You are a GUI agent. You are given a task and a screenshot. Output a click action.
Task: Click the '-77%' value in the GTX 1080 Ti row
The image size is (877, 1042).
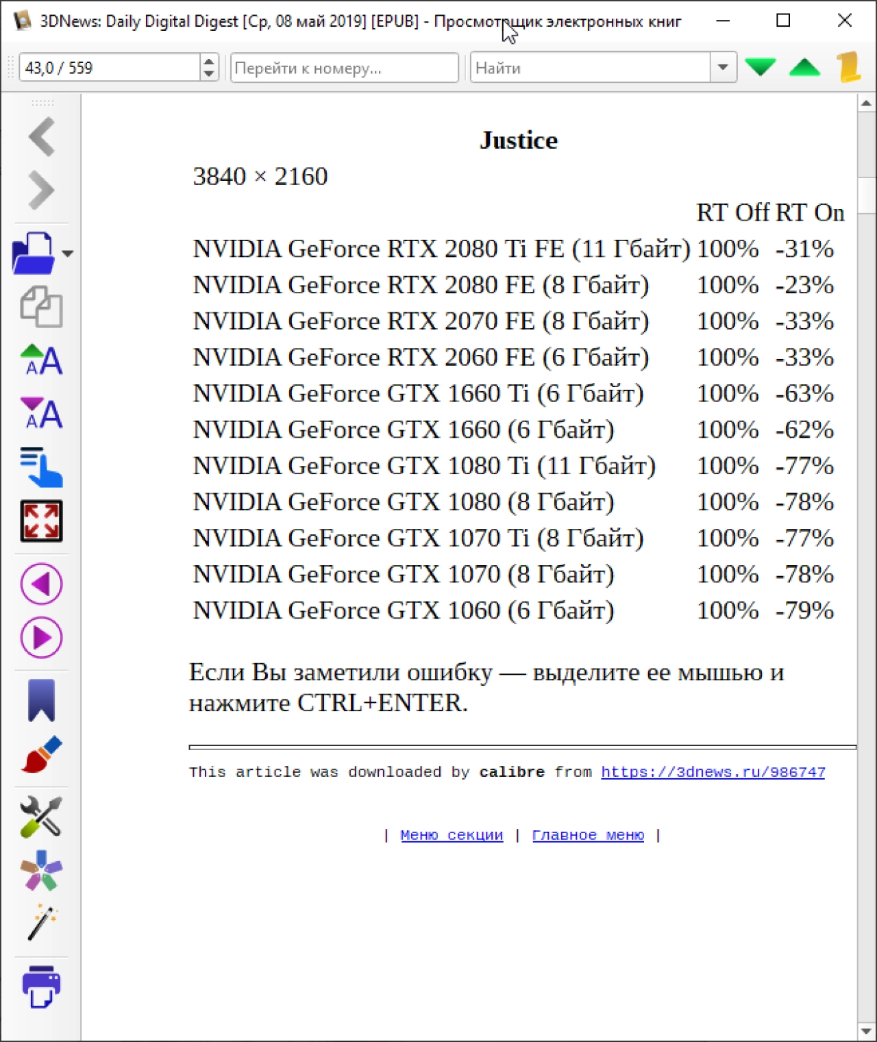point(804,467)
